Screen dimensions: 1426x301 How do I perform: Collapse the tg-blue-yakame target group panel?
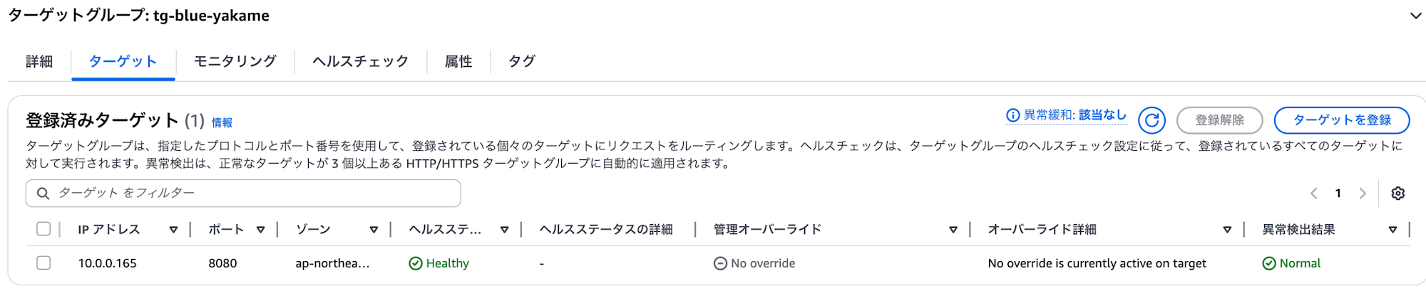pos(1415,16)
